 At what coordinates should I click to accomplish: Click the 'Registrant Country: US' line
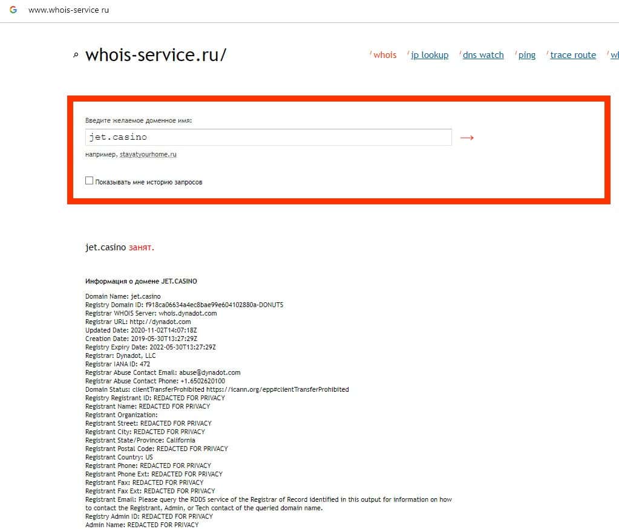coord(119,457)
